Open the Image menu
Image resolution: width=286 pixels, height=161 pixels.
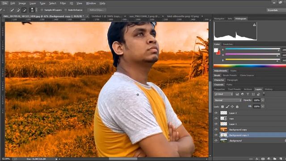pyautogui.click(x=22, y=3)
